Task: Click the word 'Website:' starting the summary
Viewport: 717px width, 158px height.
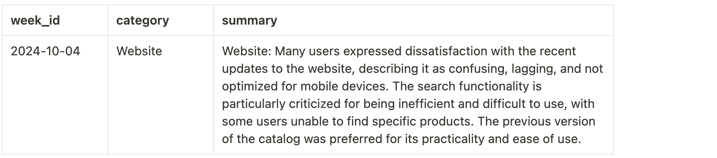Action: pos(247,51)
